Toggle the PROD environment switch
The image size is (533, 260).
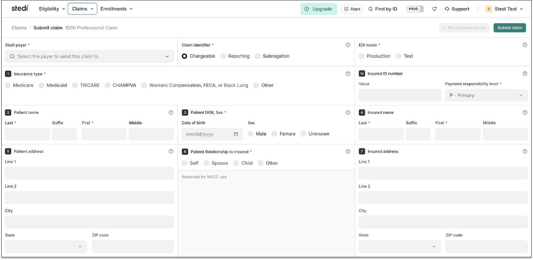coord(415,9)
